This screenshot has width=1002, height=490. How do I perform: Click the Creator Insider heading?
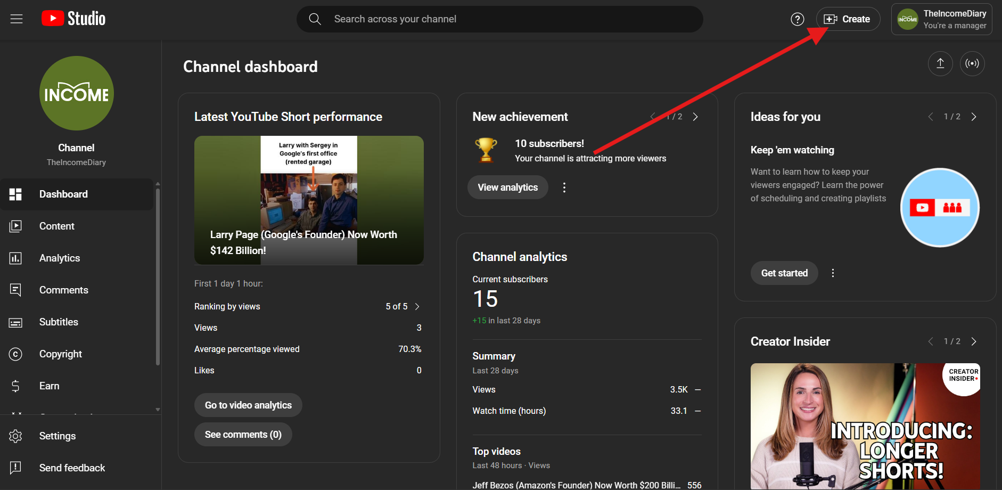[x=790, y=341]
